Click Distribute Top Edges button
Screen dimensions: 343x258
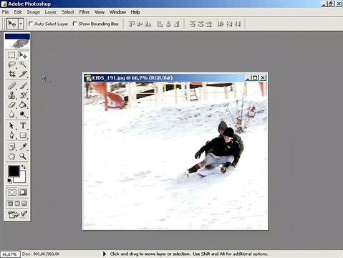(x=193, y=24)
